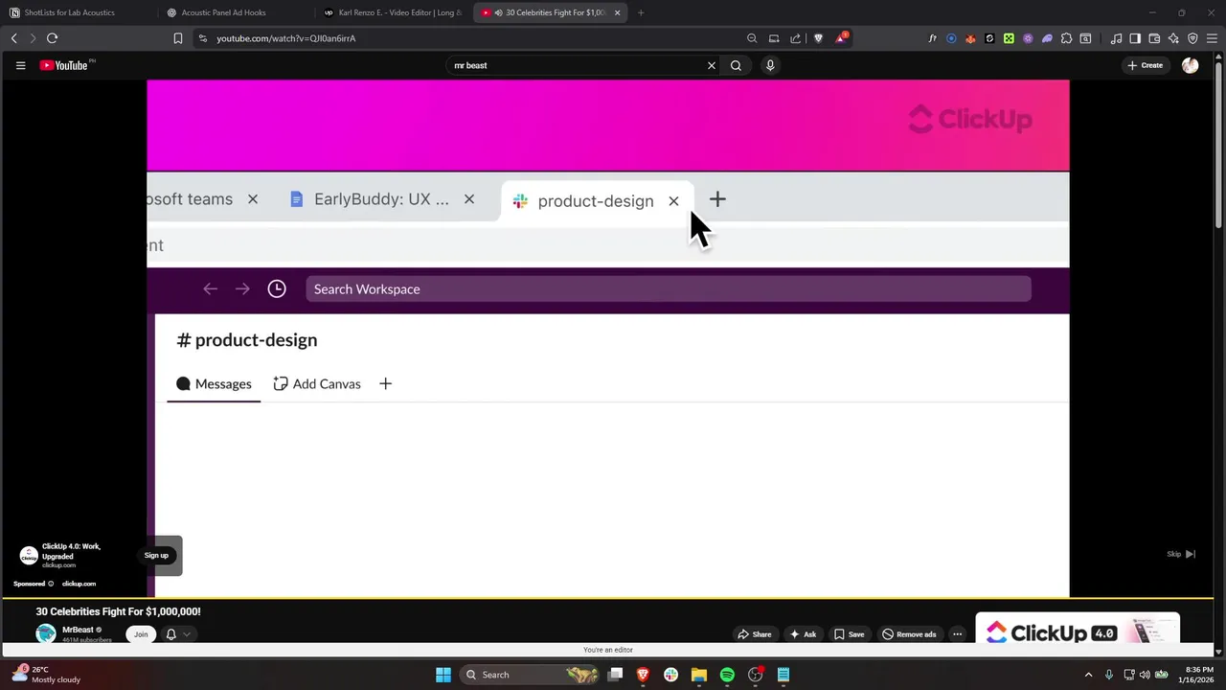Expand the notification bell dropdown chevron
The height and width of the screenshot is (690, 1226).
(x=187, y=633)
